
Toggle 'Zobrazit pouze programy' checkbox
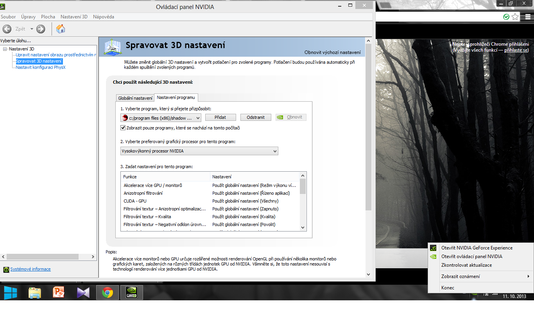tap(123, 128)
